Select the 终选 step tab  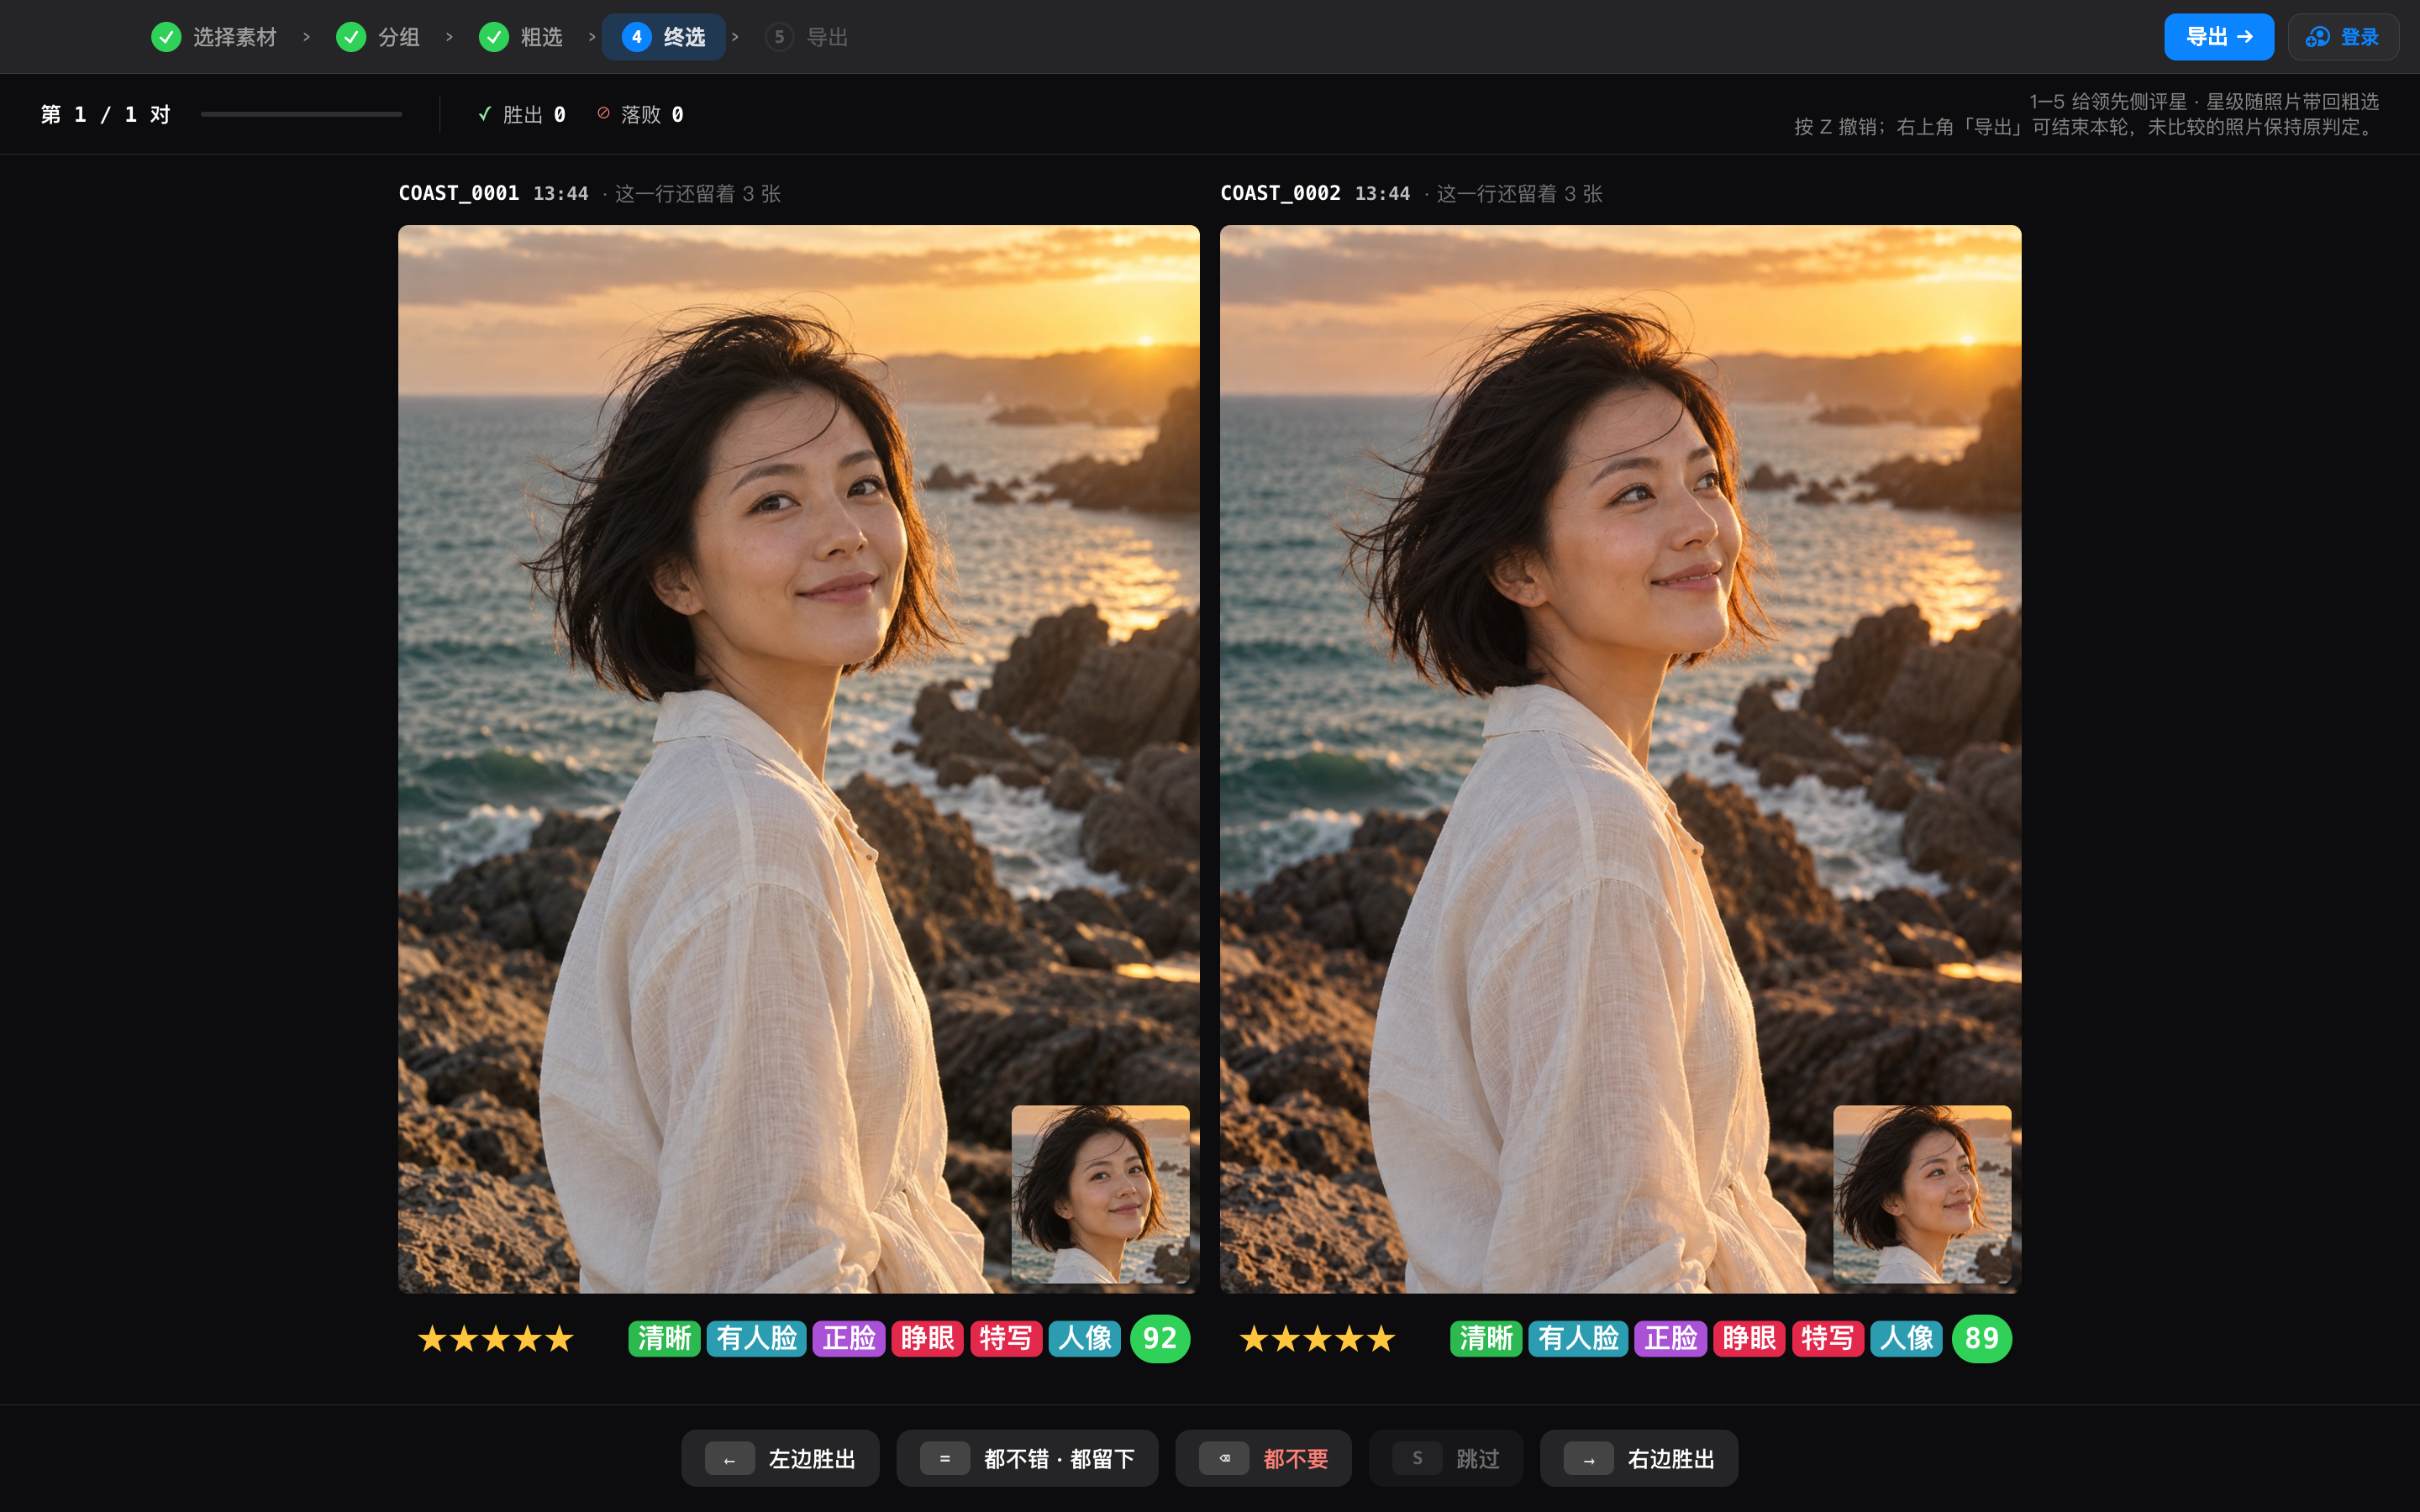point(664,37)
